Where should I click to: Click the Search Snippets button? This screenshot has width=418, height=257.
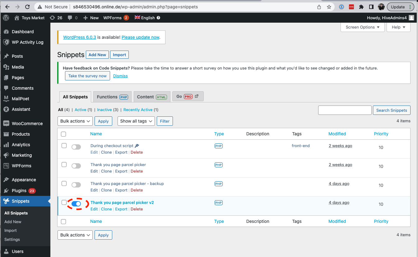coord(392,110)
